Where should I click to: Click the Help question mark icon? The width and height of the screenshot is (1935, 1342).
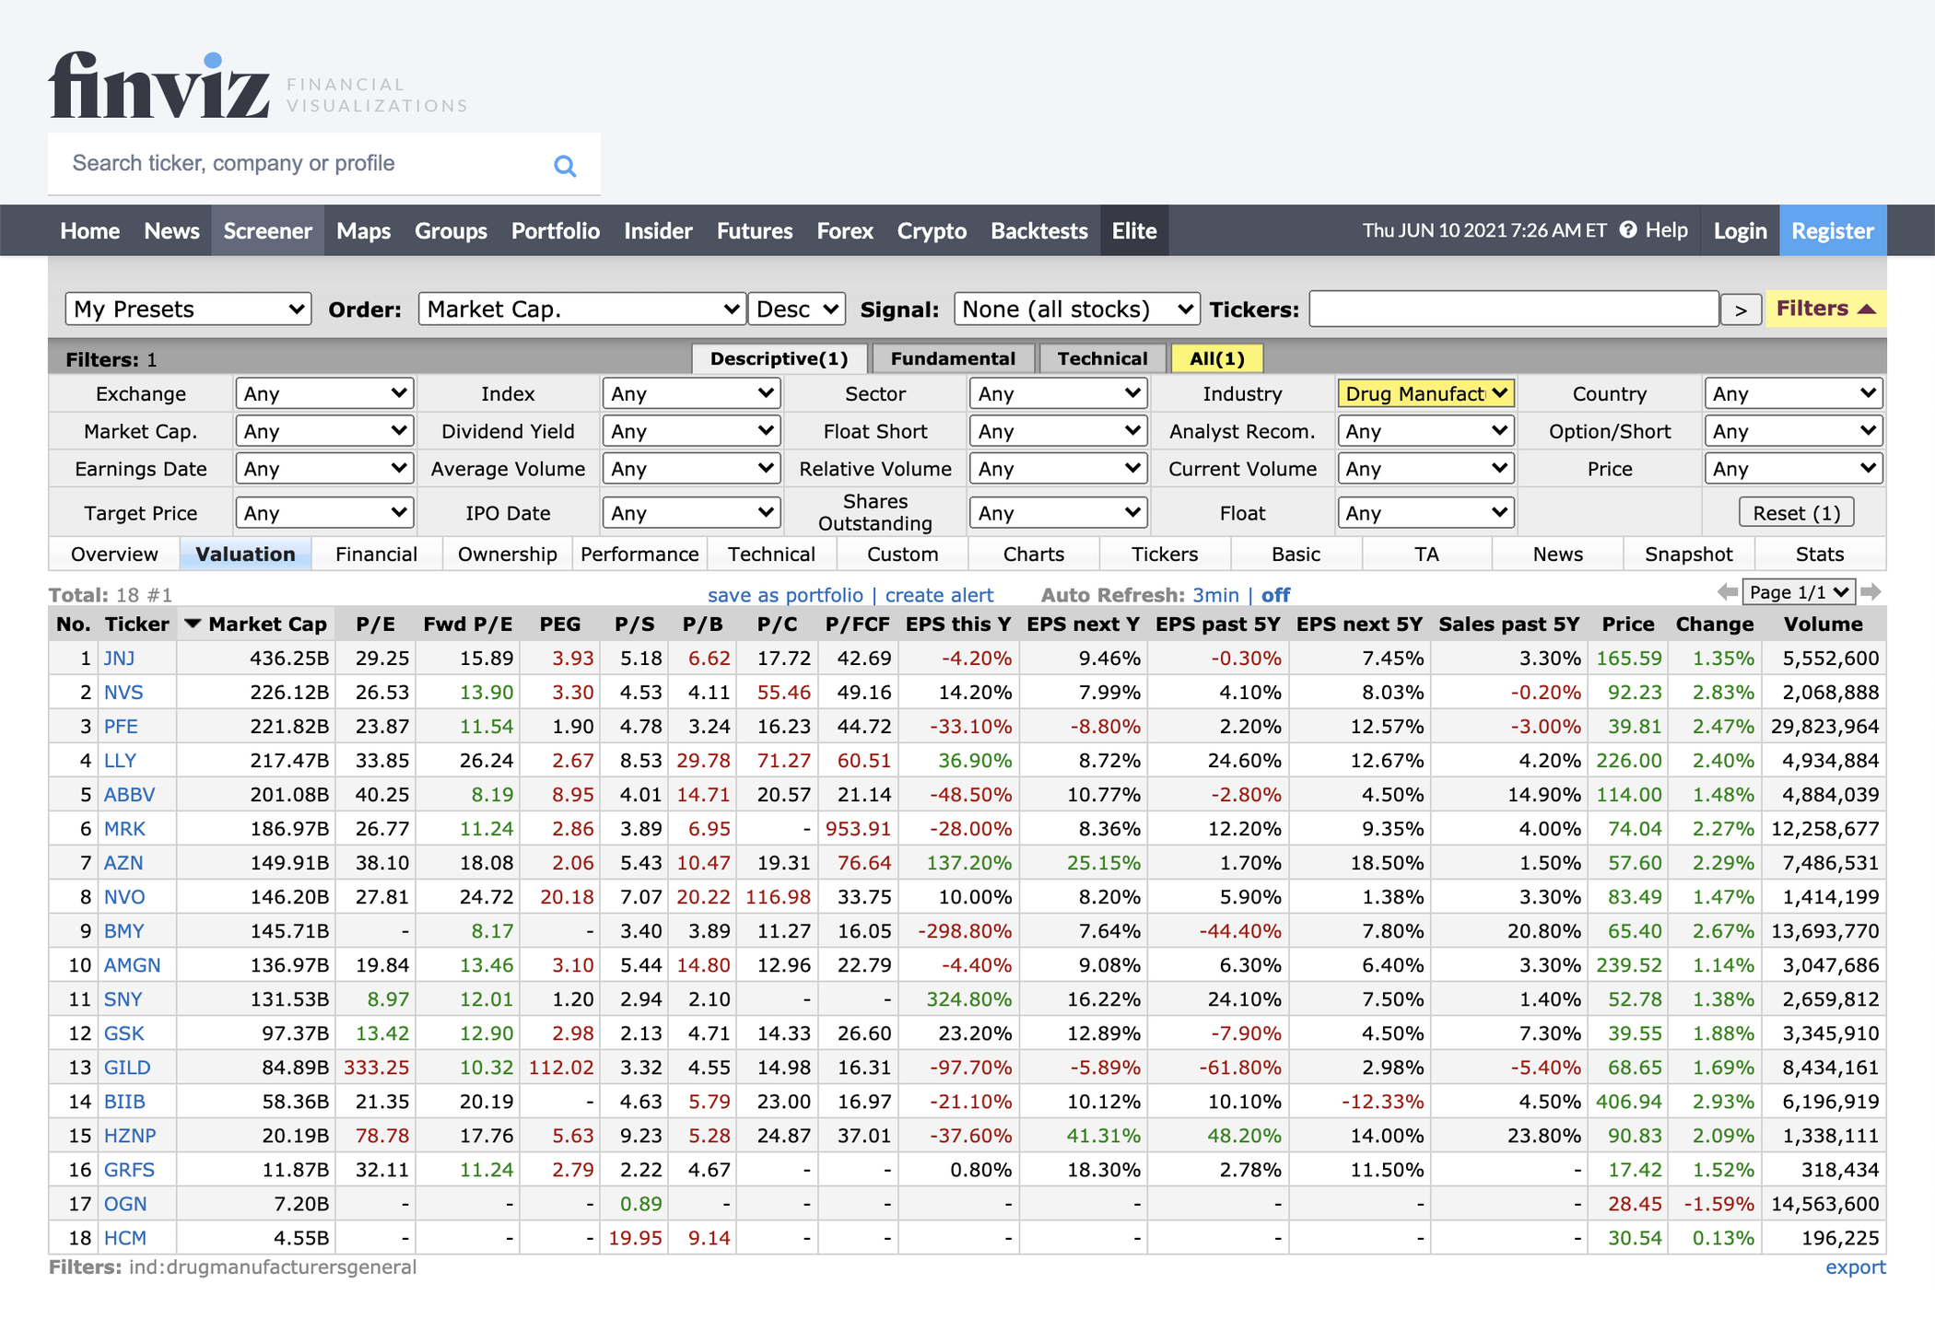pyautogui.click(x=1628, y=229)
